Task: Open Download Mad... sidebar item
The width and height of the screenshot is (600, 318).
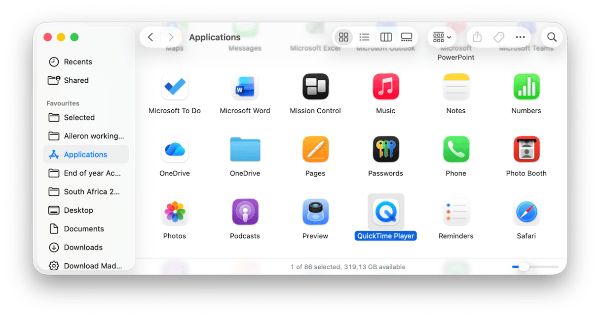Action: click(86, 266)
